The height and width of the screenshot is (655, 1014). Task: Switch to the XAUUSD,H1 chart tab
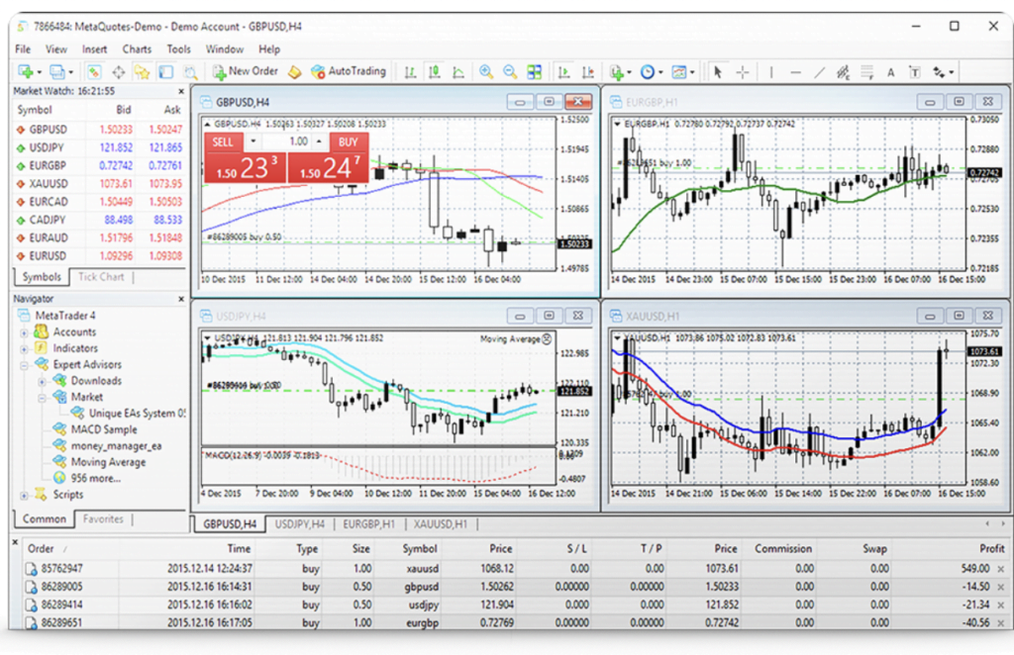click(x=441, y=523)
